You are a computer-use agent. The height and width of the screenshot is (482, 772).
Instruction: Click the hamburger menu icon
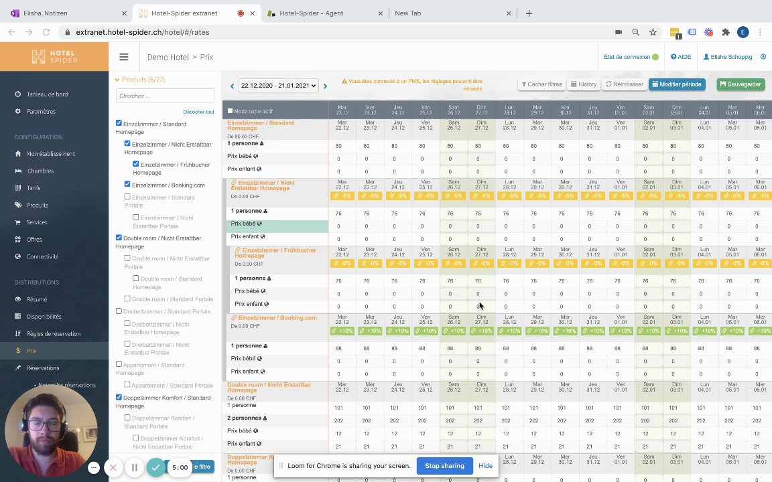[x=123, y=58]
